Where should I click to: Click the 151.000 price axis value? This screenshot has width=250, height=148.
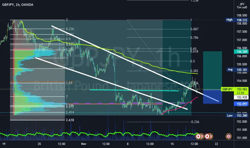pos(242,138)
